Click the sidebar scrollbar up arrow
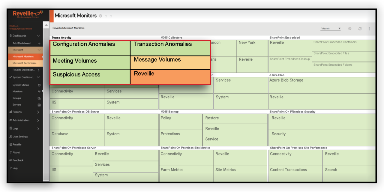The image size is (384, 192). (46, 25)
